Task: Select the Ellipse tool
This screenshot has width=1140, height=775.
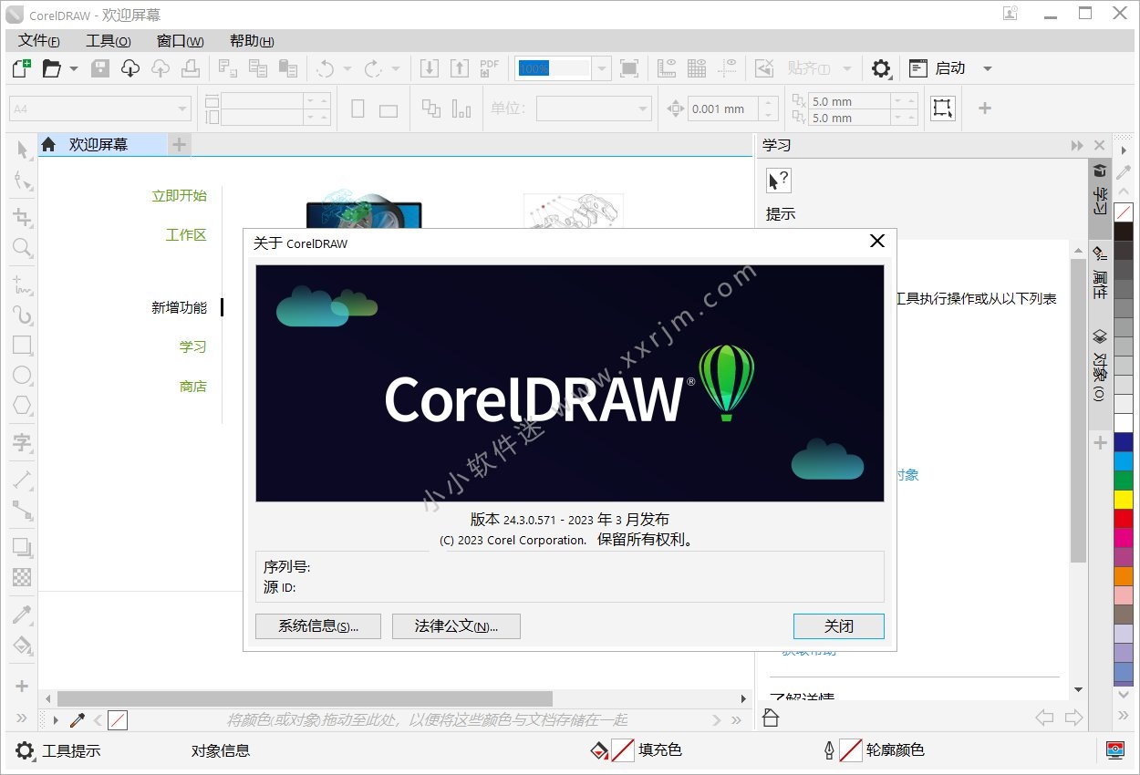Action: click(x=22, y=375)
